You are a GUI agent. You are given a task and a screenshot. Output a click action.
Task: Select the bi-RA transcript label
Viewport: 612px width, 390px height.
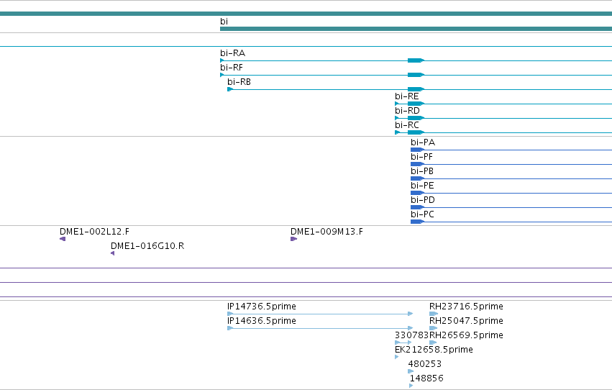pos(232,53)
